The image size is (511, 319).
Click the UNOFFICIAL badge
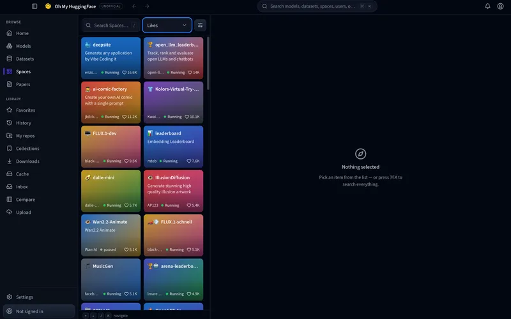(111, 6)
